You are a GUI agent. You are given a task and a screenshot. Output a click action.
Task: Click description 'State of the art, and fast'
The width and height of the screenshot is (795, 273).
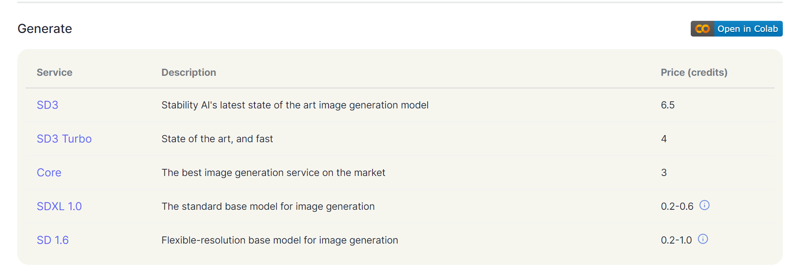[217, 139]
